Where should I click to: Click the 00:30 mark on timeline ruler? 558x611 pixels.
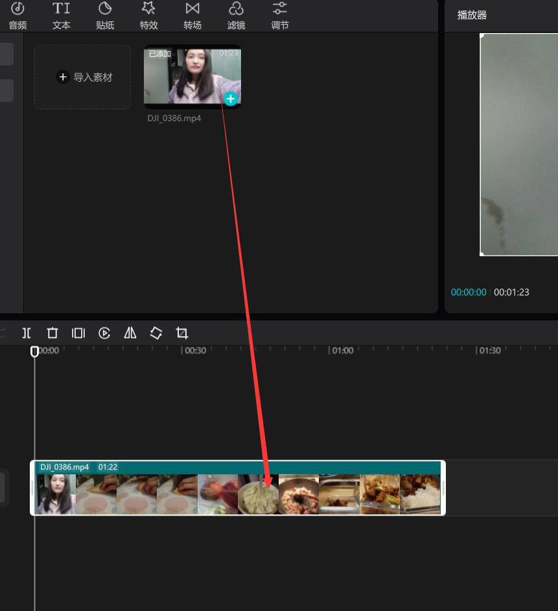pos(195,350)
